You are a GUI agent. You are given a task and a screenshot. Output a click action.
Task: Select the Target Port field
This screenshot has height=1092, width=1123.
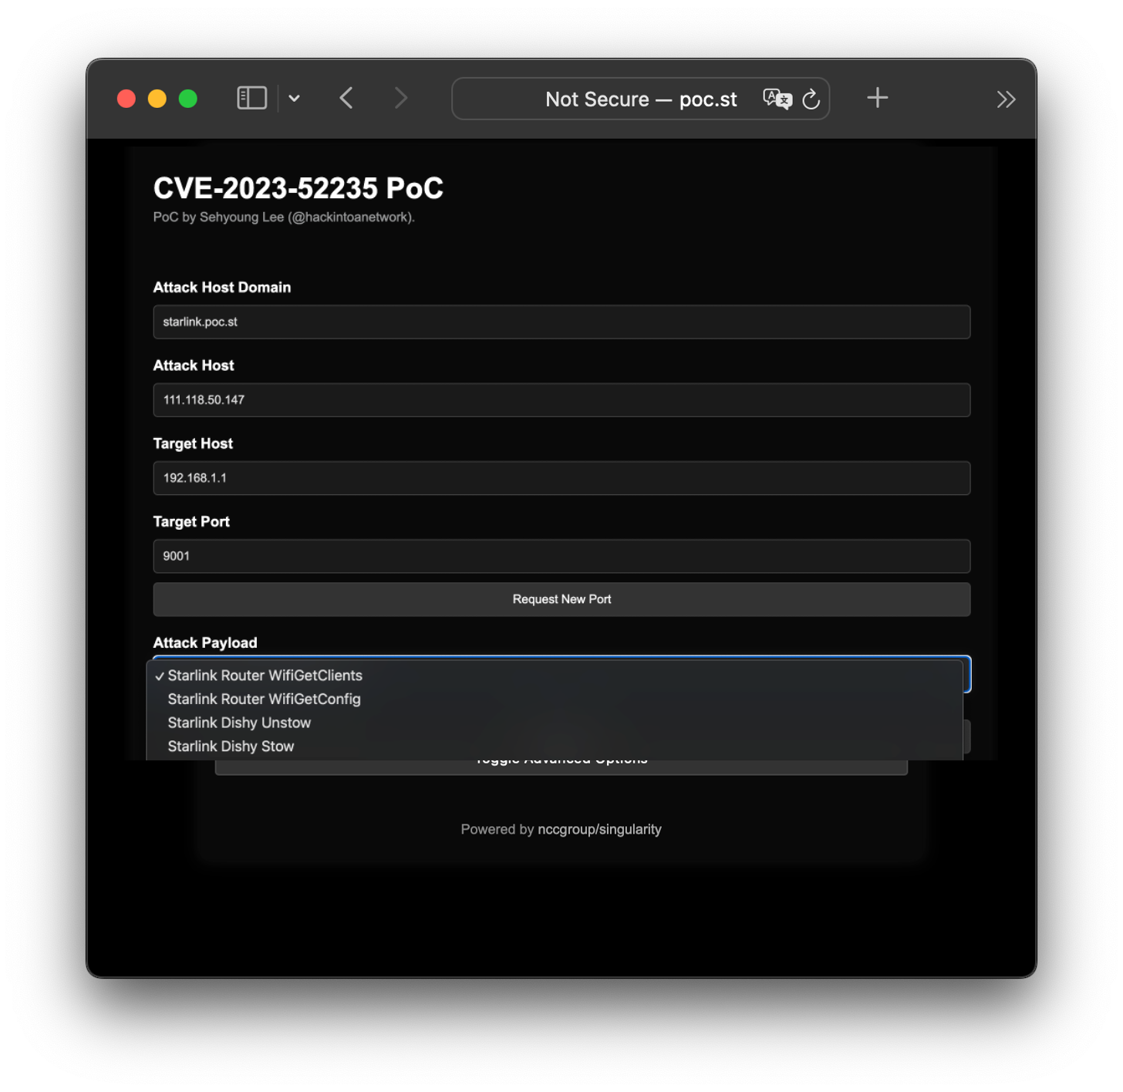[561, 556]
